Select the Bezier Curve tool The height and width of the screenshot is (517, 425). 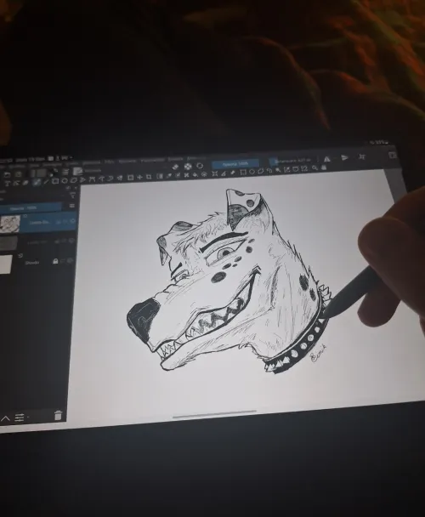click(x=92, y=179)
